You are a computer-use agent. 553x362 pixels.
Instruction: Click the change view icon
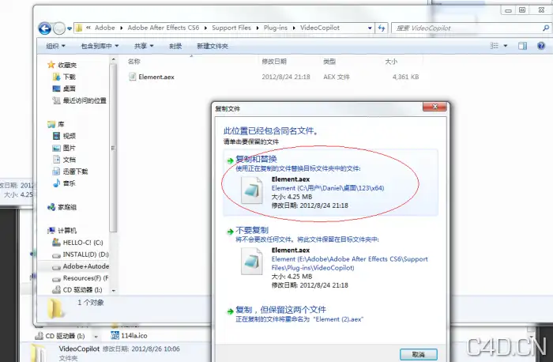[x=495, y=46]
